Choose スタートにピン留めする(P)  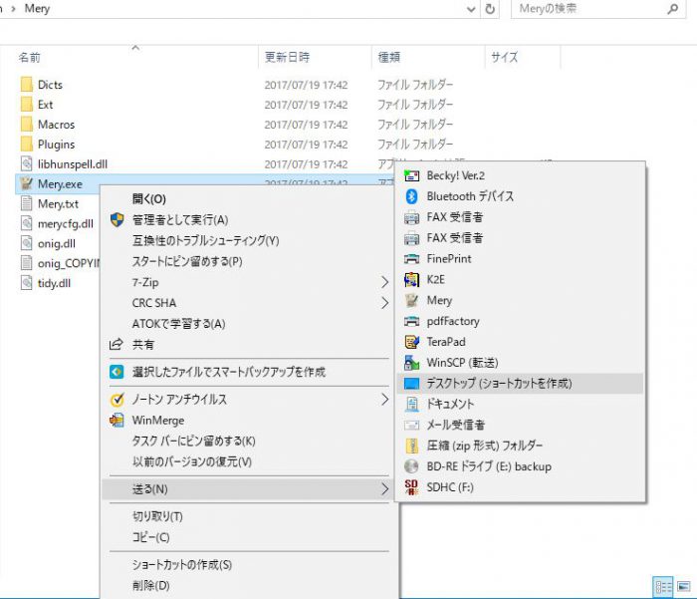click(249, 261)
